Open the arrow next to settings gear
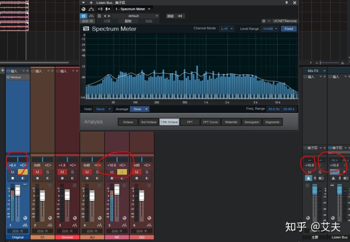The width and height of the screenshot is (350, 242). pyautogui.click(x=269, y=21)
